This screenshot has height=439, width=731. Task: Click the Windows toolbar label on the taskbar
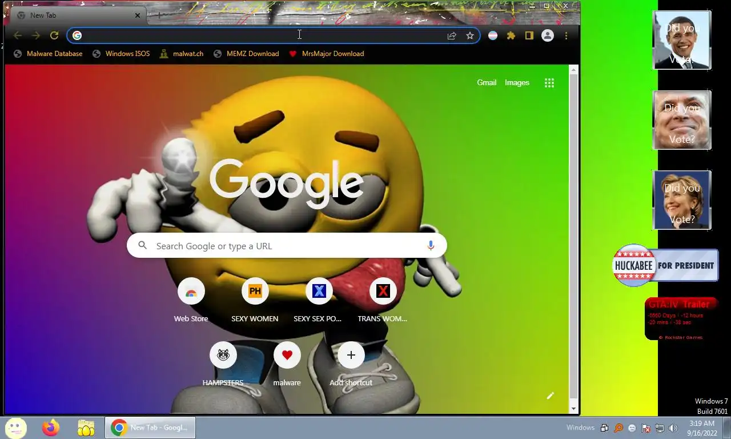[x=580, y=428]
